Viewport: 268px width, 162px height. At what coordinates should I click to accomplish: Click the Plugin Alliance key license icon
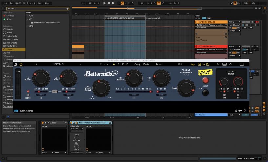click(240, 111)
